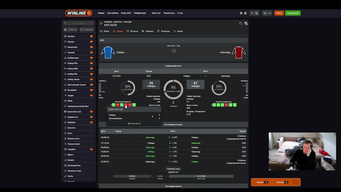The image size is (341, 192).
Task: Open Падел in the sidebar
Action: [79, 95]
